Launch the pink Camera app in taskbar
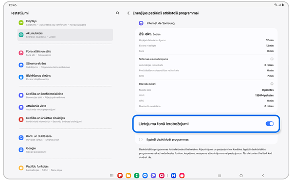292x180 pixels. click(x=162, y=176)
